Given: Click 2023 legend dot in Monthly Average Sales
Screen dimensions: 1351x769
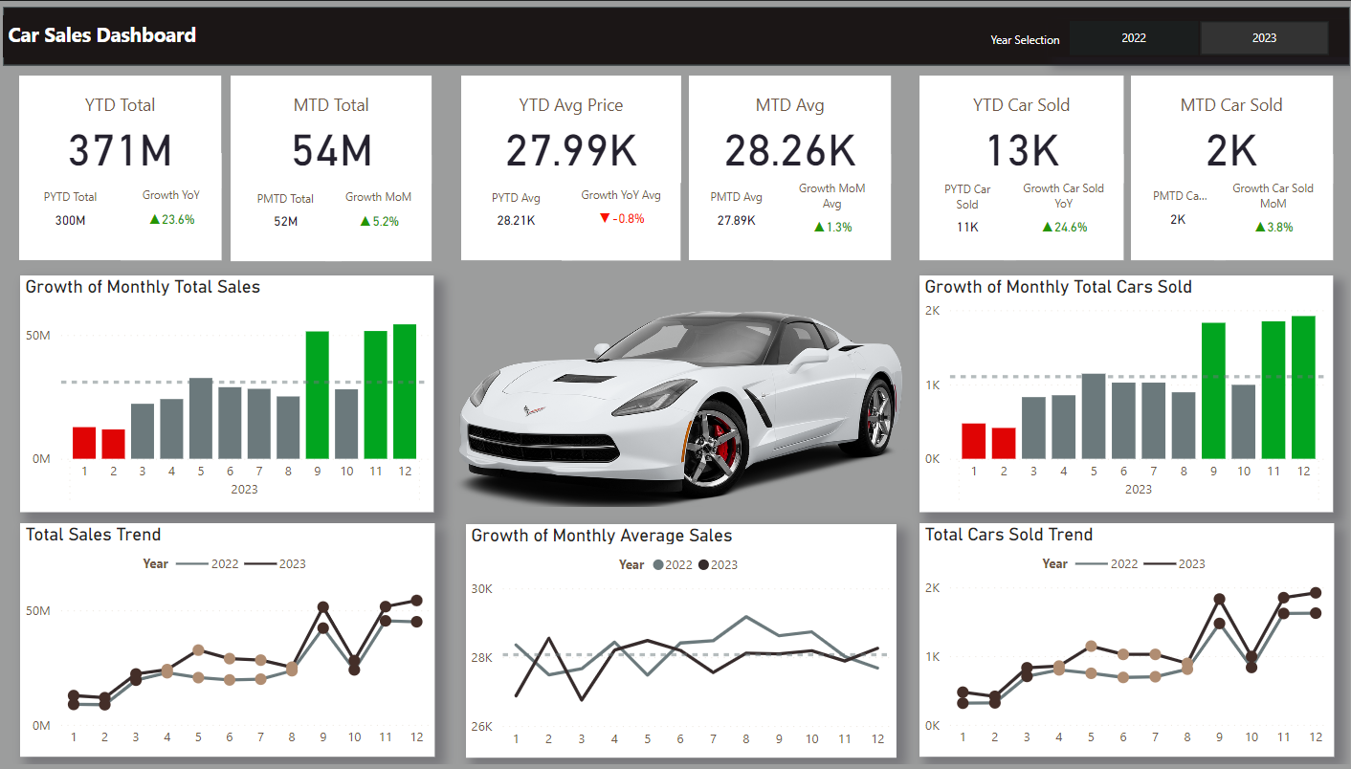Looking at the screenshot, I should 703,564.
